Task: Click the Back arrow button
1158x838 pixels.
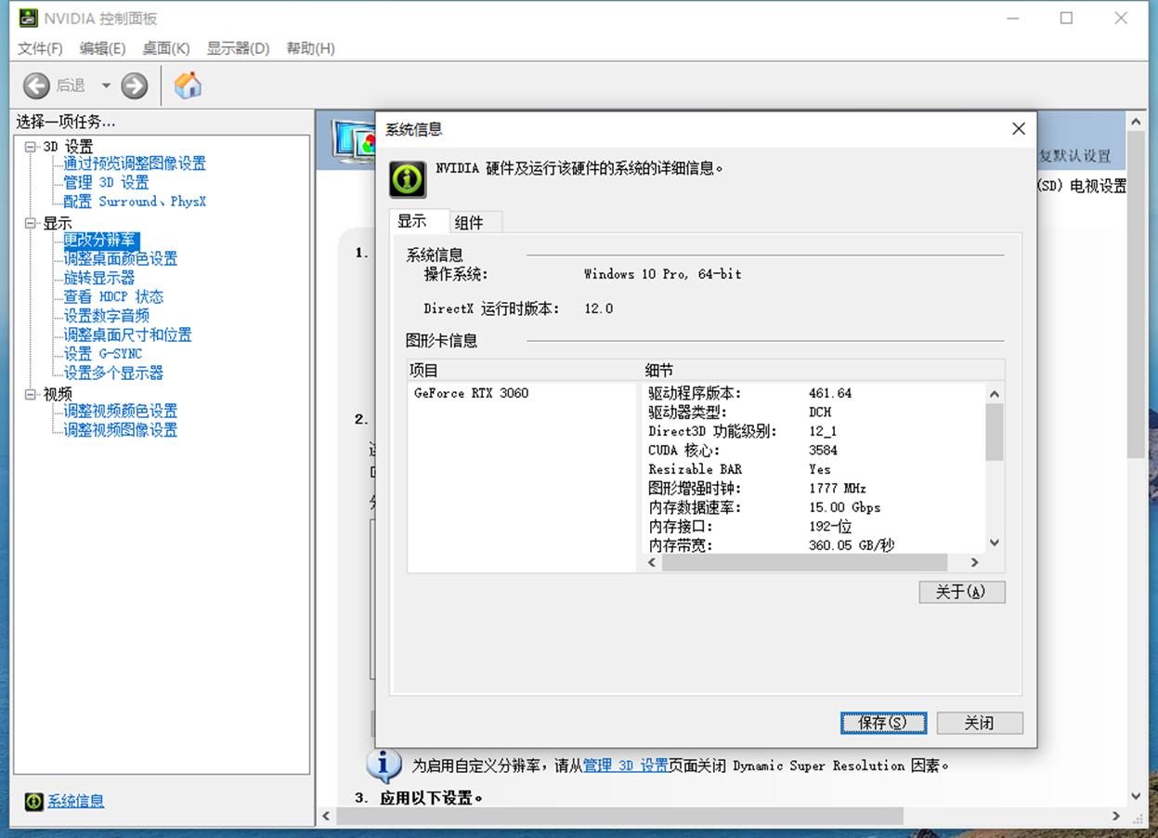Action: (36, 85)
